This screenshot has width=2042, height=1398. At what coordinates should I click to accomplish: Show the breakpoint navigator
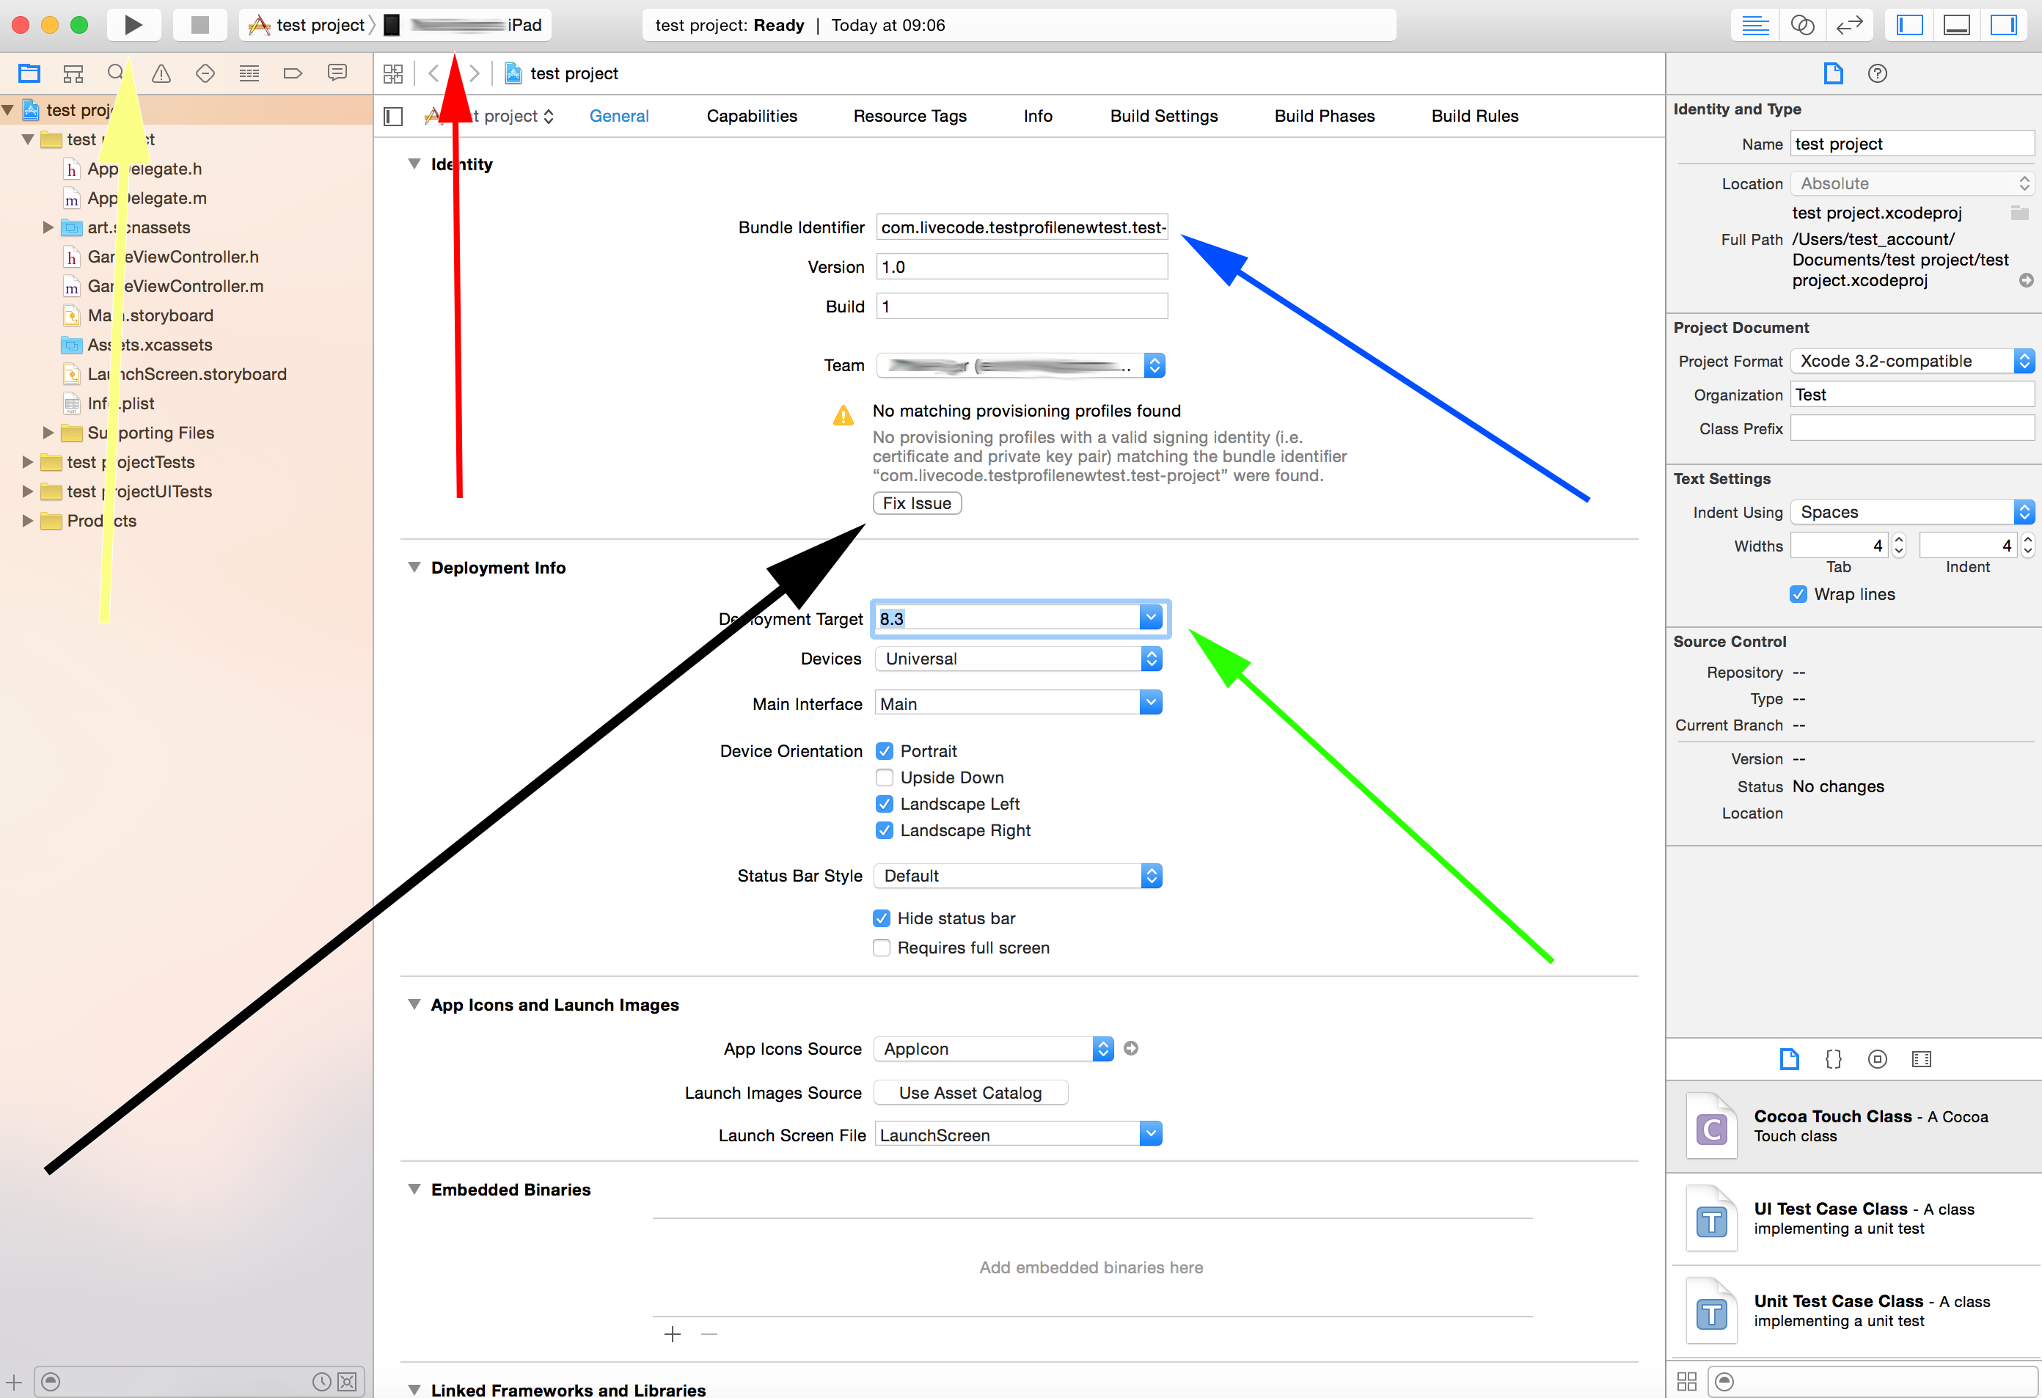(x=293, y=74)
